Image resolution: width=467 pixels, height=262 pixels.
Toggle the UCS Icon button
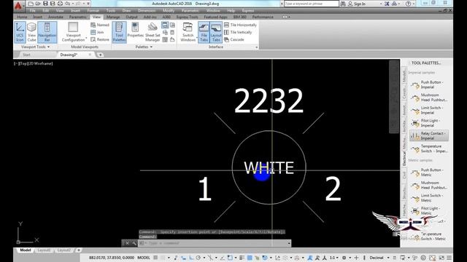pos(20,32)
